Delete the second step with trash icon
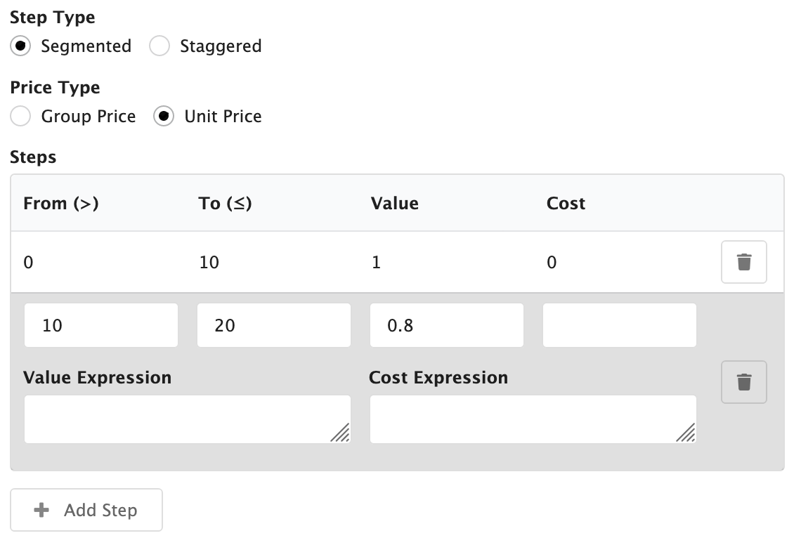The image size is (801, 545). (743, 382)
